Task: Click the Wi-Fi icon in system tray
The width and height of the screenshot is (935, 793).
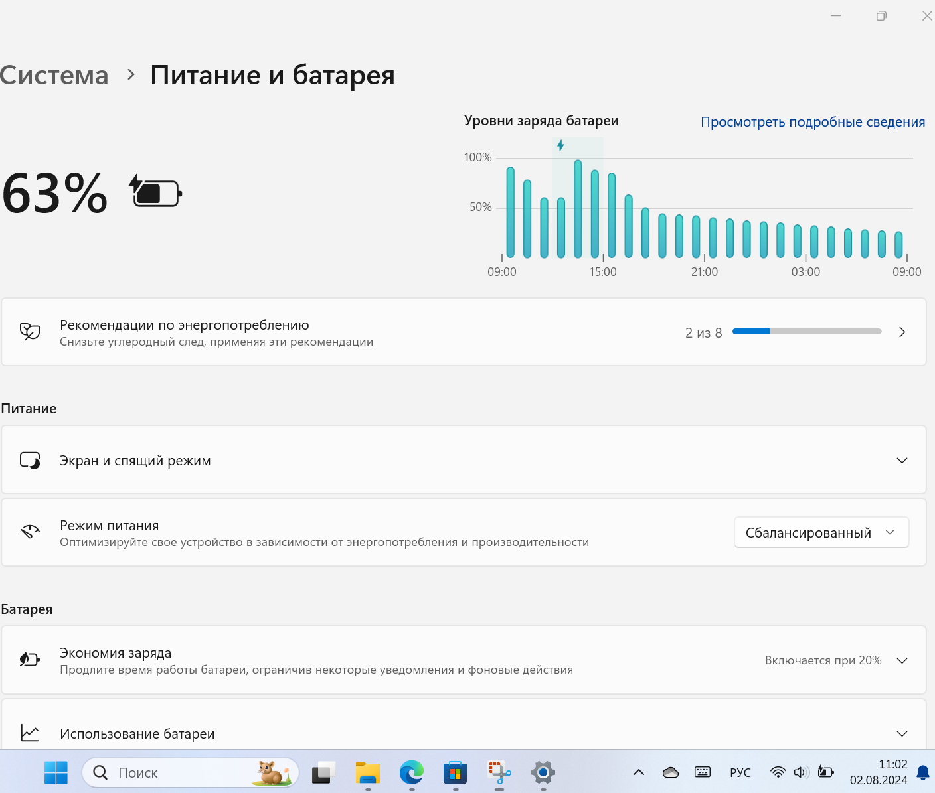Action: 778,772
